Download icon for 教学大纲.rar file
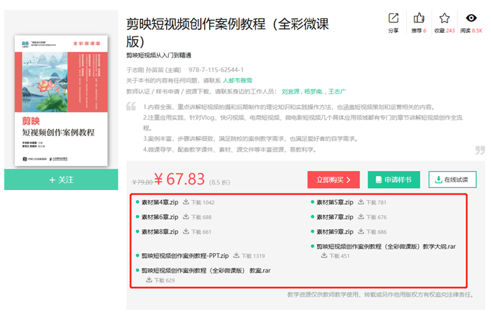The height and width of the screenshot is (319, 491). tap(324, 255)
